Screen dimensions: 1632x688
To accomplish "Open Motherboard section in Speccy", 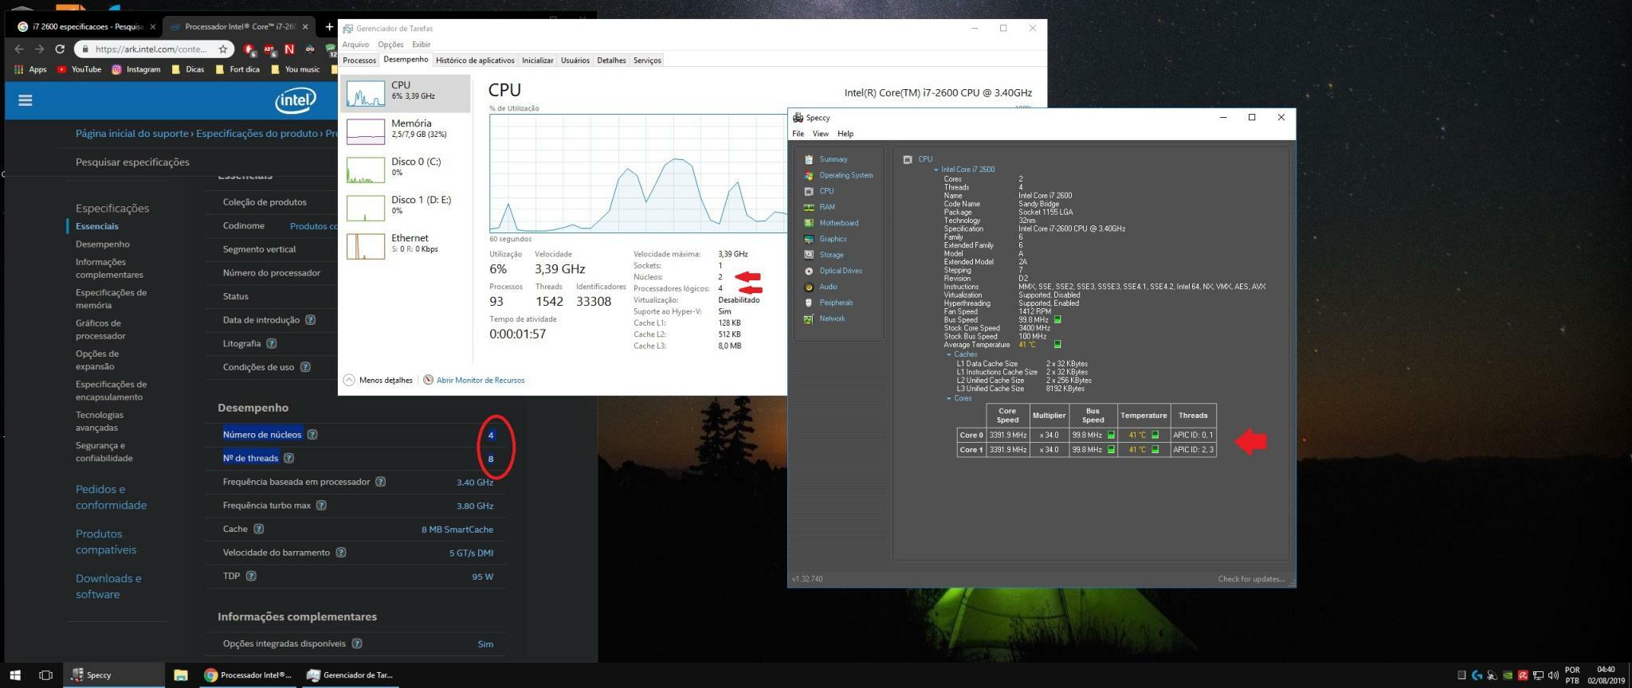I will pos(838,223).
